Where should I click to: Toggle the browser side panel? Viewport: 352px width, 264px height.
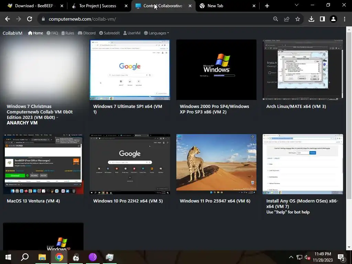click(322, 19)
